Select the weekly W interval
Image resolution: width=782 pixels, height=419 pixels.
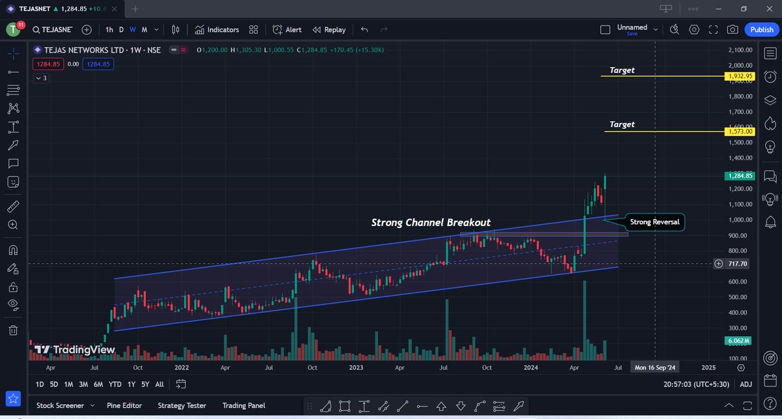coord(132,29)
